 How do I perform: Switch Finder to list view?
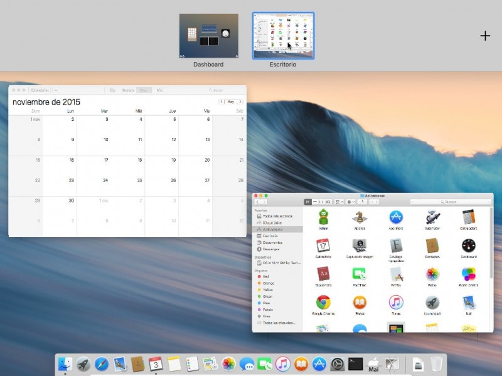click(x=316, y=201)
